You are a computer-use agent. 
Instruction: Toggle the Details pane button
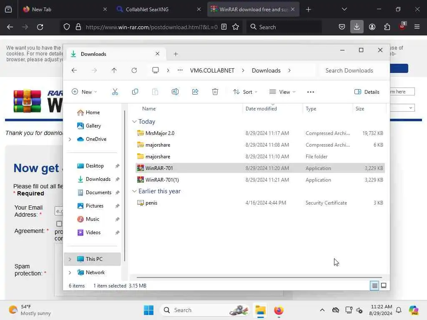tap(367, 92)
